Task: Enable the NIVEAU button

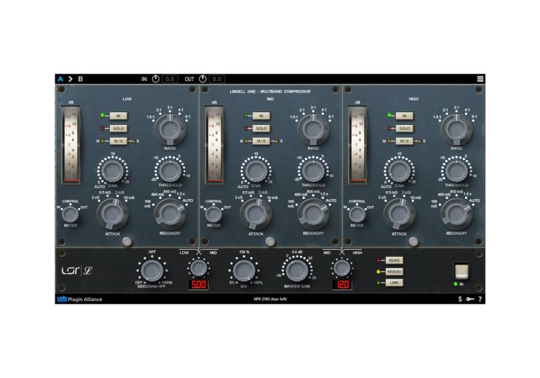Action: point(394,271)
